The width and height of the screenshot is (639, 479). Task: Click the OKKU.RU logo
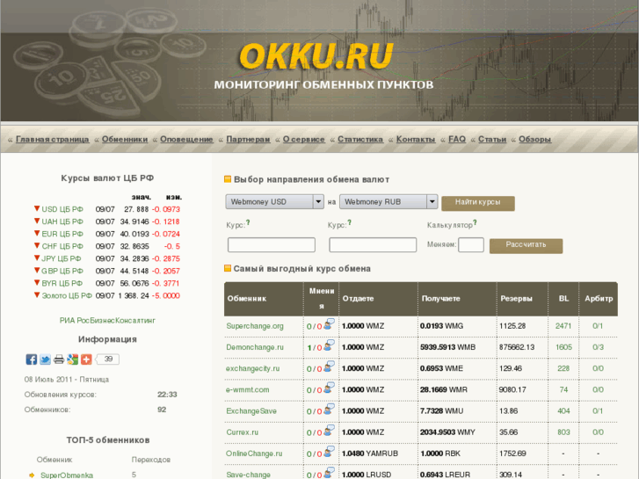coord(316,56)
